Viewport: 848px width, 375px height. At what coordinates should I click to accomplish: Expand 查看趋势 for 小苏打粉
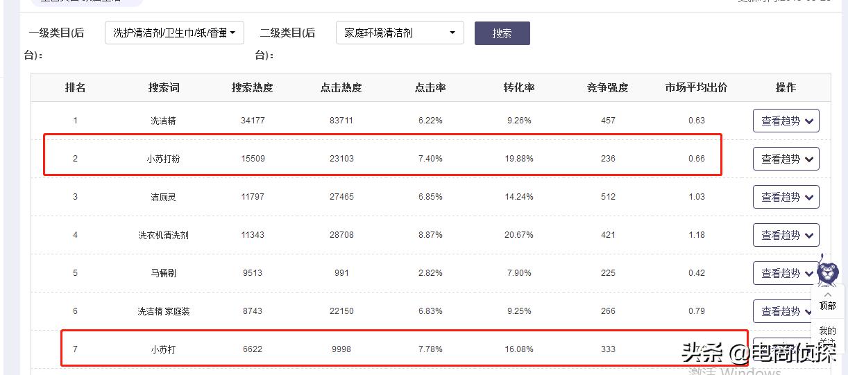(786, 159)
